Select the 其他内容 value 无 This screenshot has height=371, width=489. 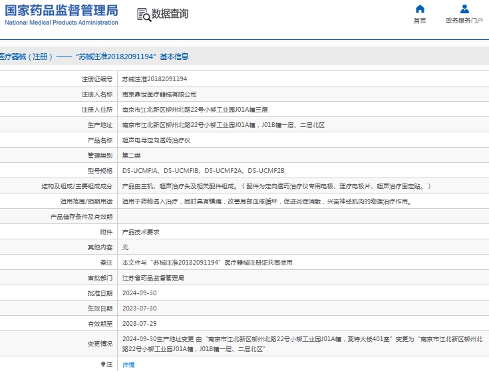[x=125, y=247]
